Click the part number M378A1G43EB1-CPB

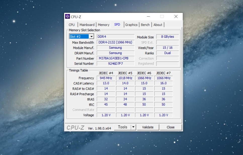tap(115, 58)
